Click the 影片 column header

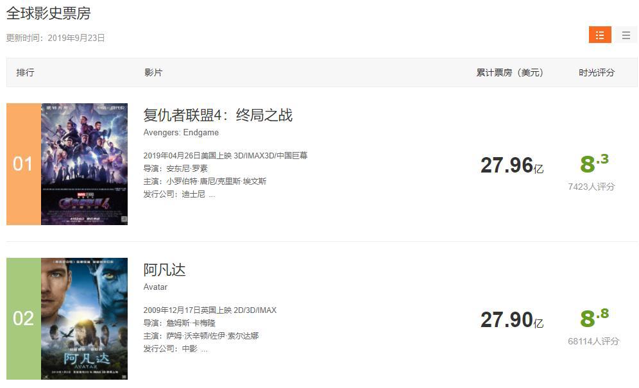pos(154,72)
